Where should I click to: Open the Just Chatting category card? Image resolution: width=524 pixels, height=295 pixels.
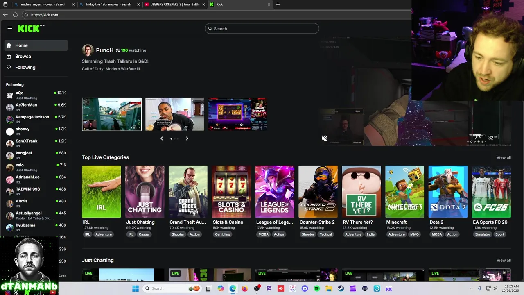click(x=145, y=191)
